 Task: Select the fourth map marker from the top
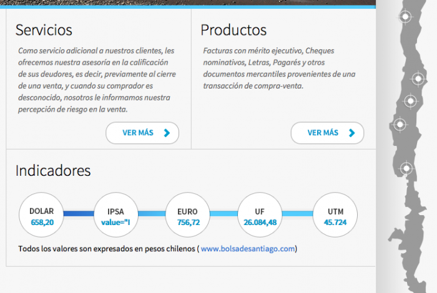pos(399,125)
